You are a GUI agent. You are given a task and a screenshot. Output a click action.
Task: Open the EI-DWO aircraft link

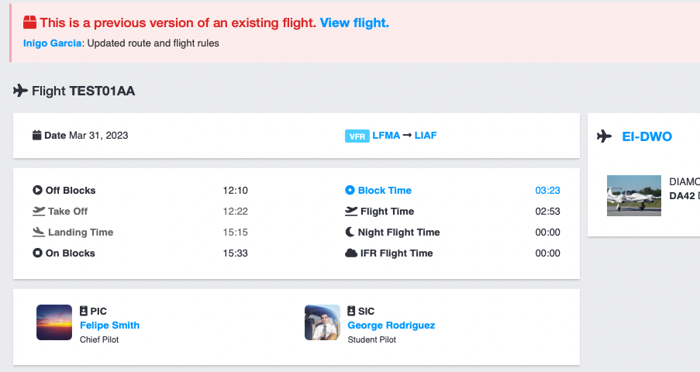pos(647,136)
